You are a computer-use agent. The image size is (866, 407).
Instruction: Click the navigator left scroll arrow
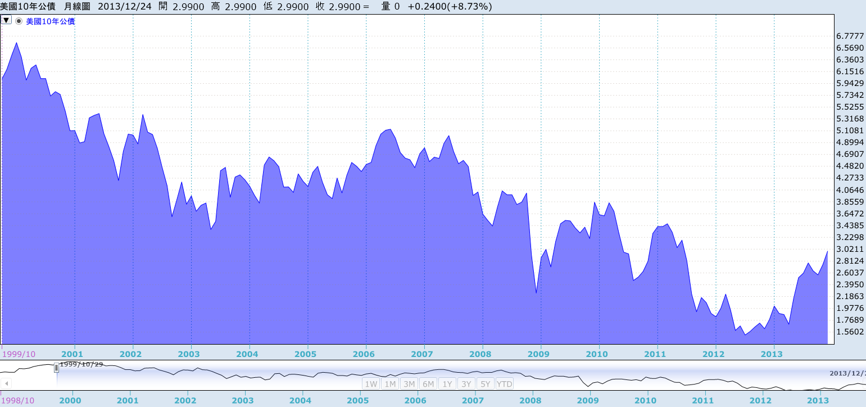6,382
